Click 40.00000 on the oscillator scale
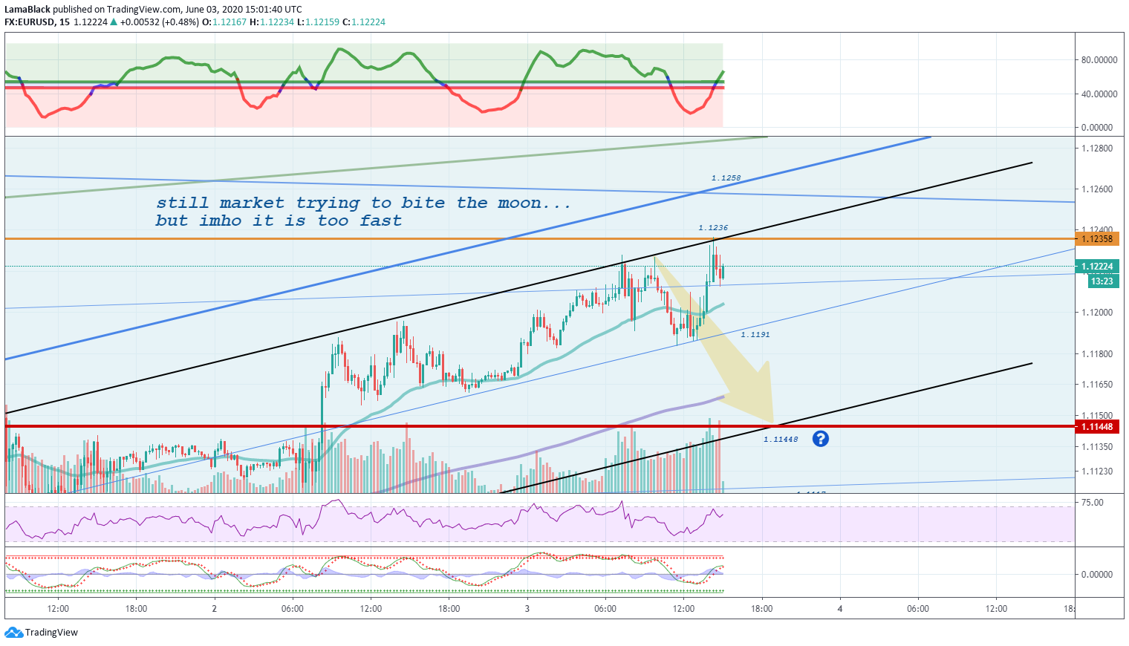Viewport: 1129px width, 646px height. 1099,94
